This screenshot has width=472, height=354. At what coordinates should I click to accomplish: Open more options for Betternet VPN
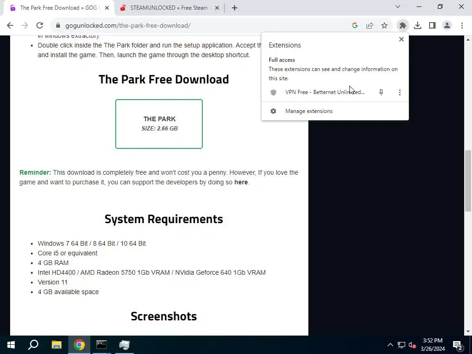400,92
